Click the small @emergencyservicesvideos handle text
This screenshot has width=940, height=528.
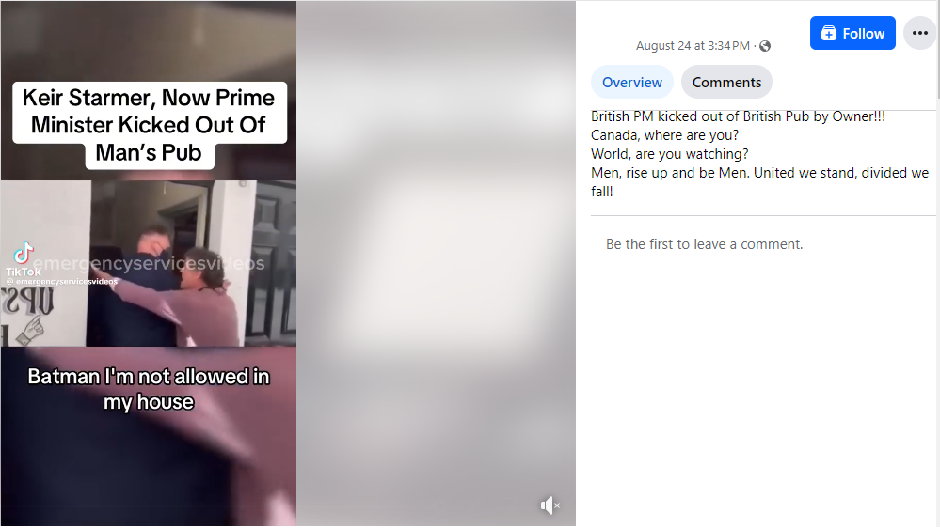click(62, 281)
